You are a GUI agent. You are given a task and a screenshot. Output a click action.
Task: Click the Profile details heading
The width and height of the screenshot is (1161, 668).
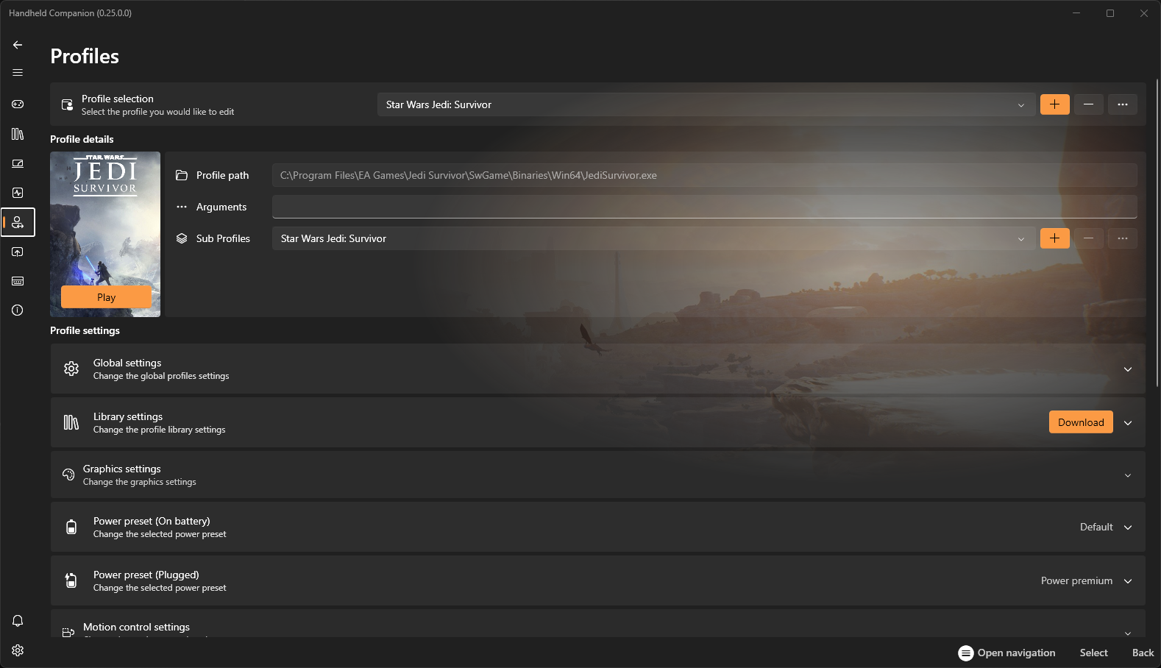click(82, 139)
